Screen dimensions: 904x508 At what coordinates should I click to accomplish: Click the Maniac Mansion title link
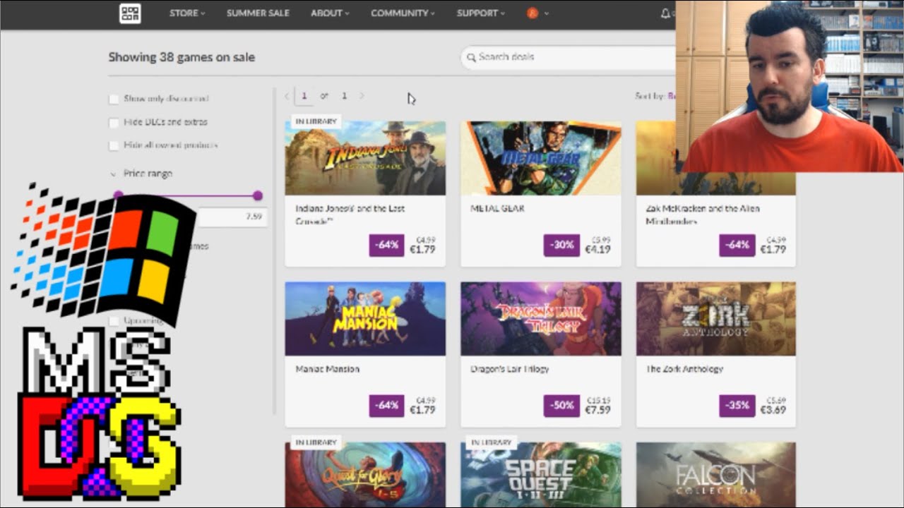[328, 369]
